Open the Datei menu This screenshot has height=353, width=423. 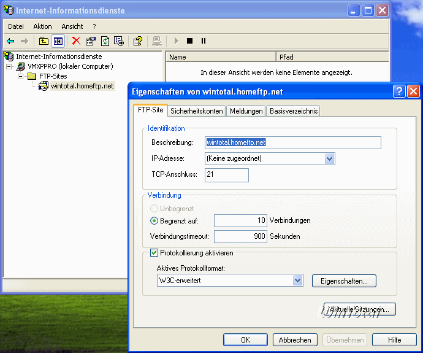(x=16, y=26)
